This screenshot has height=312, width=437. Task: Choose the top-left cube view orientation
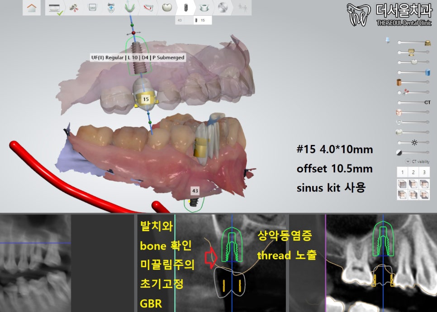(401, 183)
